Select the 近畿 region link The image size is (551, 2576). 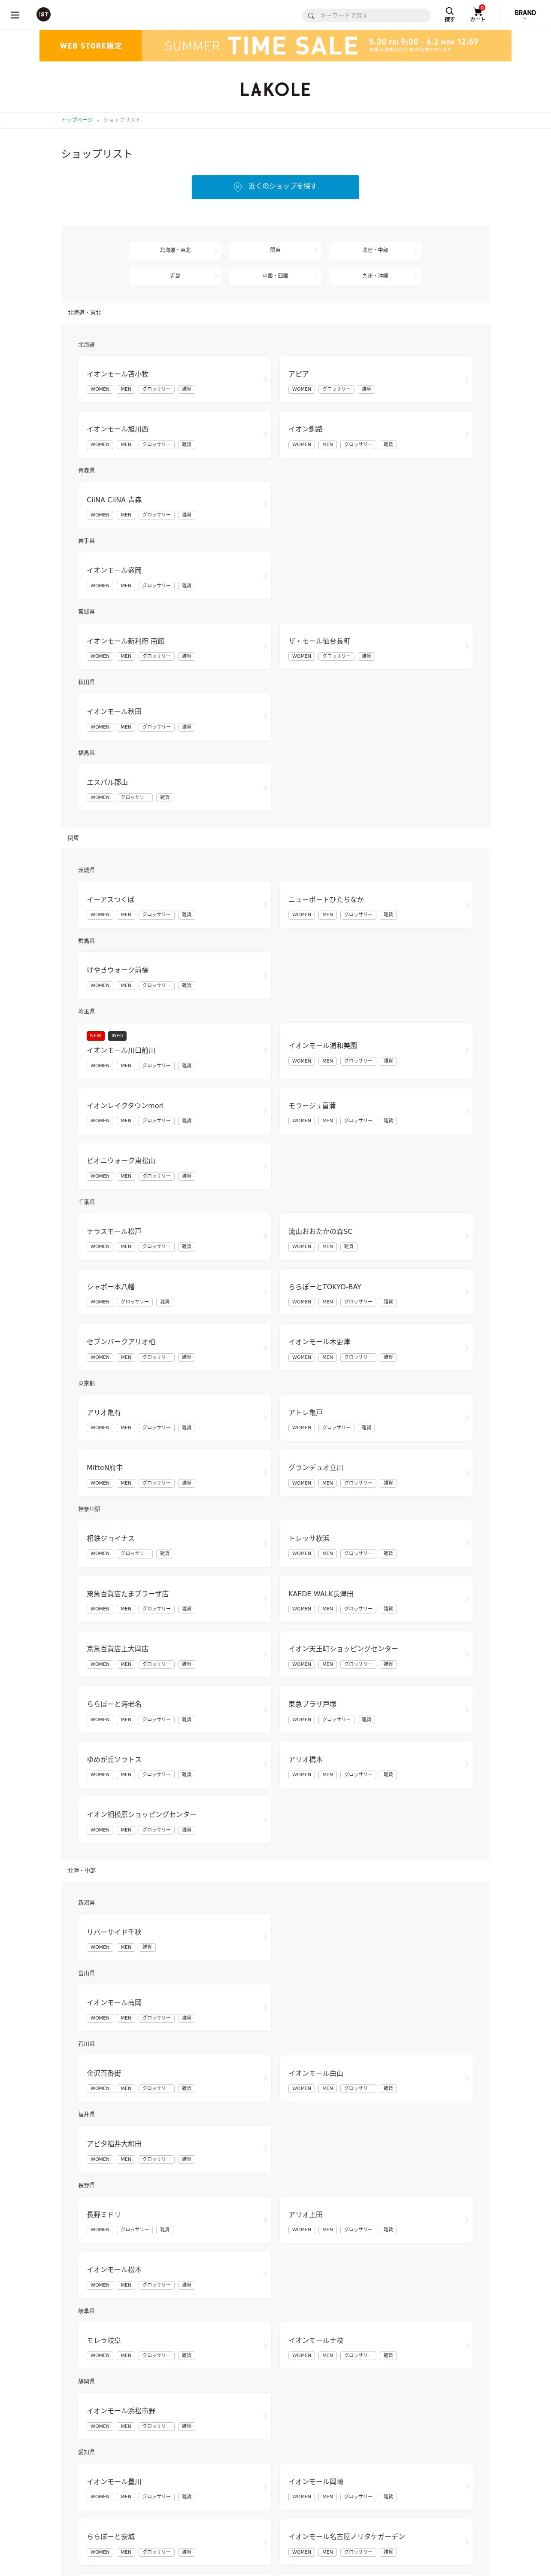pyautogui.click(x=175, y=276)
